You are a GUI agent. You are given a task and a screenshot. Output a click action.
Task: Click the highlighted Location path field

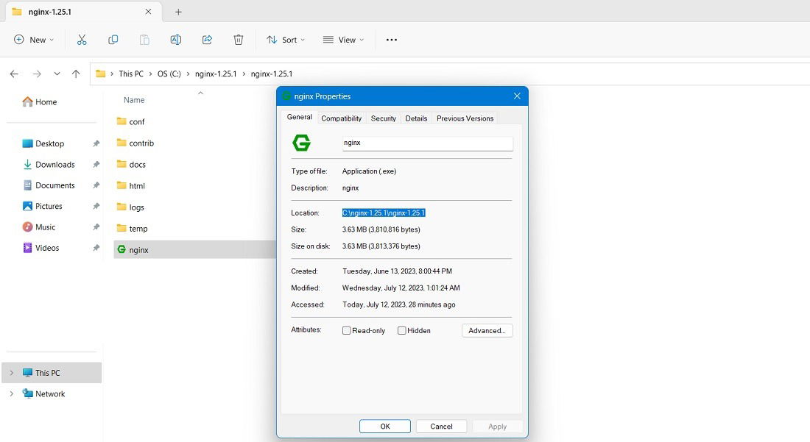point(384,212)
